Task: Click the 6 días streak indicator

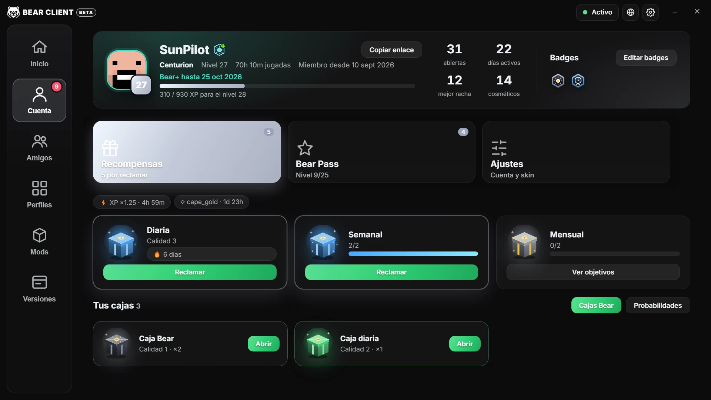Action: coord(211,254)
